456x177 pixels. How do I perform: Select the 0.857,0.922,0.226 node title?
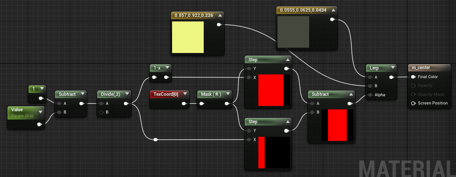(194, 16)
